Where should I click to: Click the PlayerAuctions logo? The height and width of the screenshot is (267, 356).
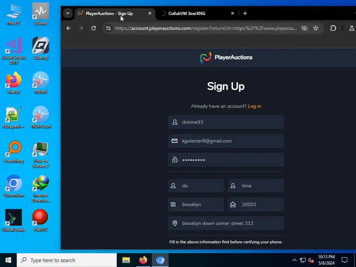tap(226, 57)
